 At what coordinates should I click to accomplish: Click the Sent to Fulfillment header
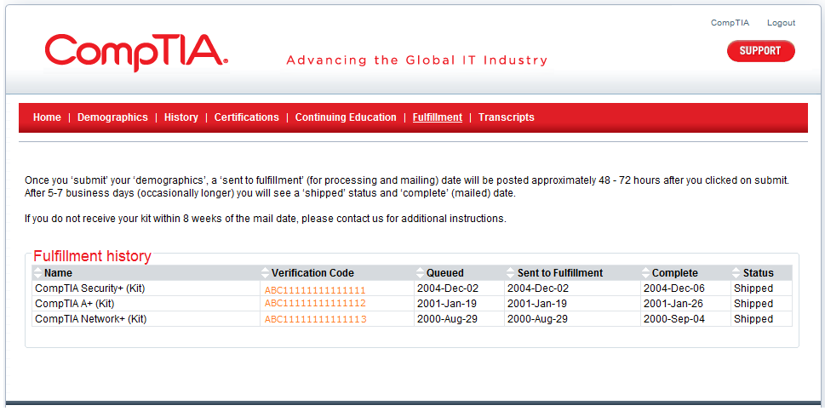(560, 273)
